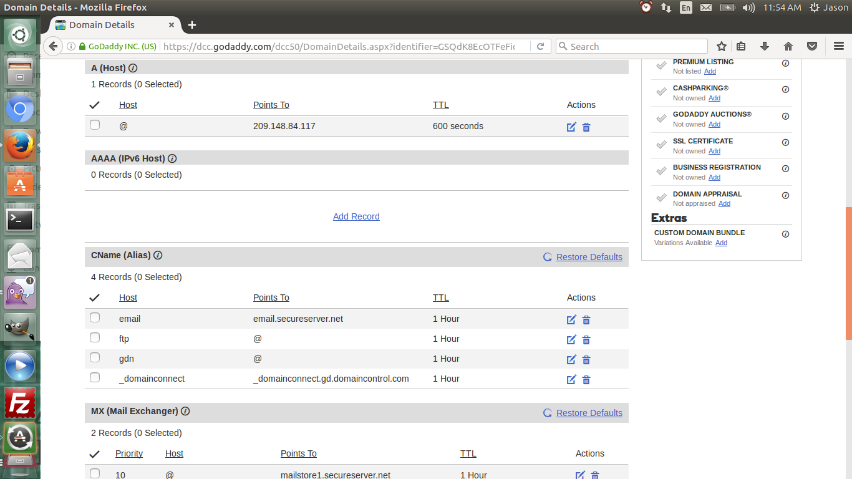The width and height of the screenshot is (852, 479).
Task: Show info for Premium Listing
Action: click(x=785, y=63)
